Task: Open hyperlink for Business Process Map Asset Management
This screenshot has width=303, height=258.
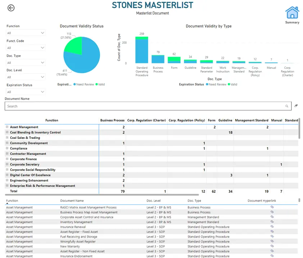Action: point(272,212)
